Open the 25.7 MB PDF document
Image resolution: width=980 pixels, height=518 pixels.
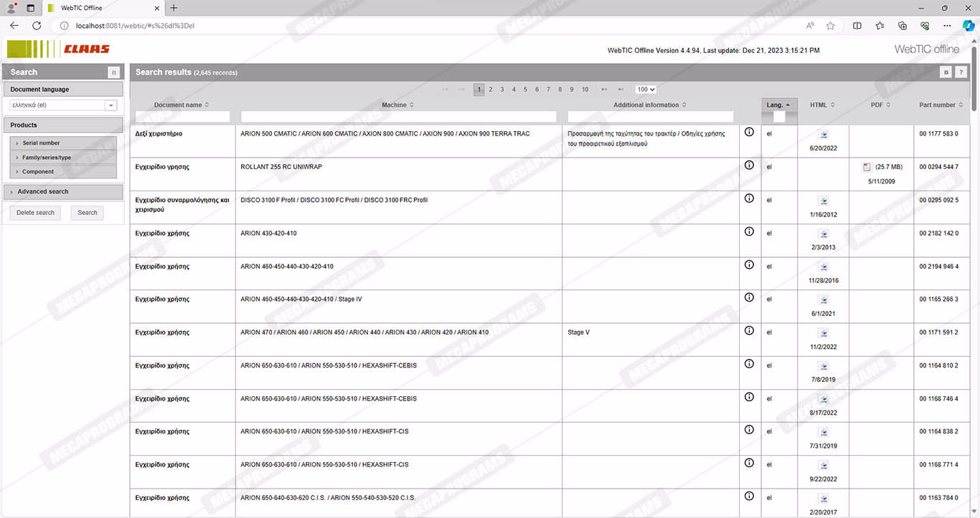867,167
